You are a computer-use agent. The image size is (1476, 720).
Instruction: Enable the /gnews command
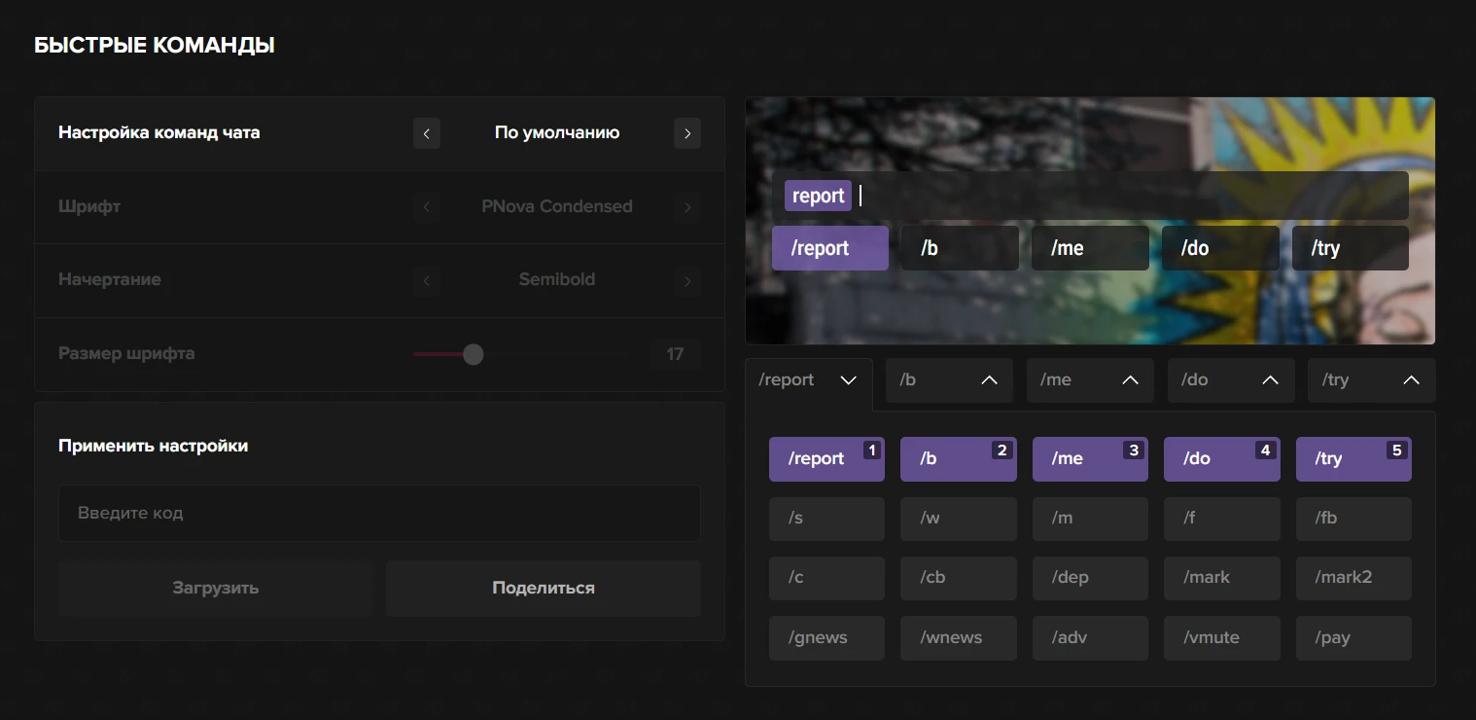(x=826, y=638)
